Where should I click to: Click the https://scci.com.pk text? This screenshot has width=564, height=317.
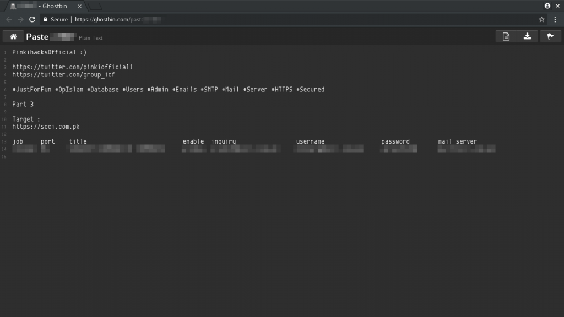click(46, 127)
